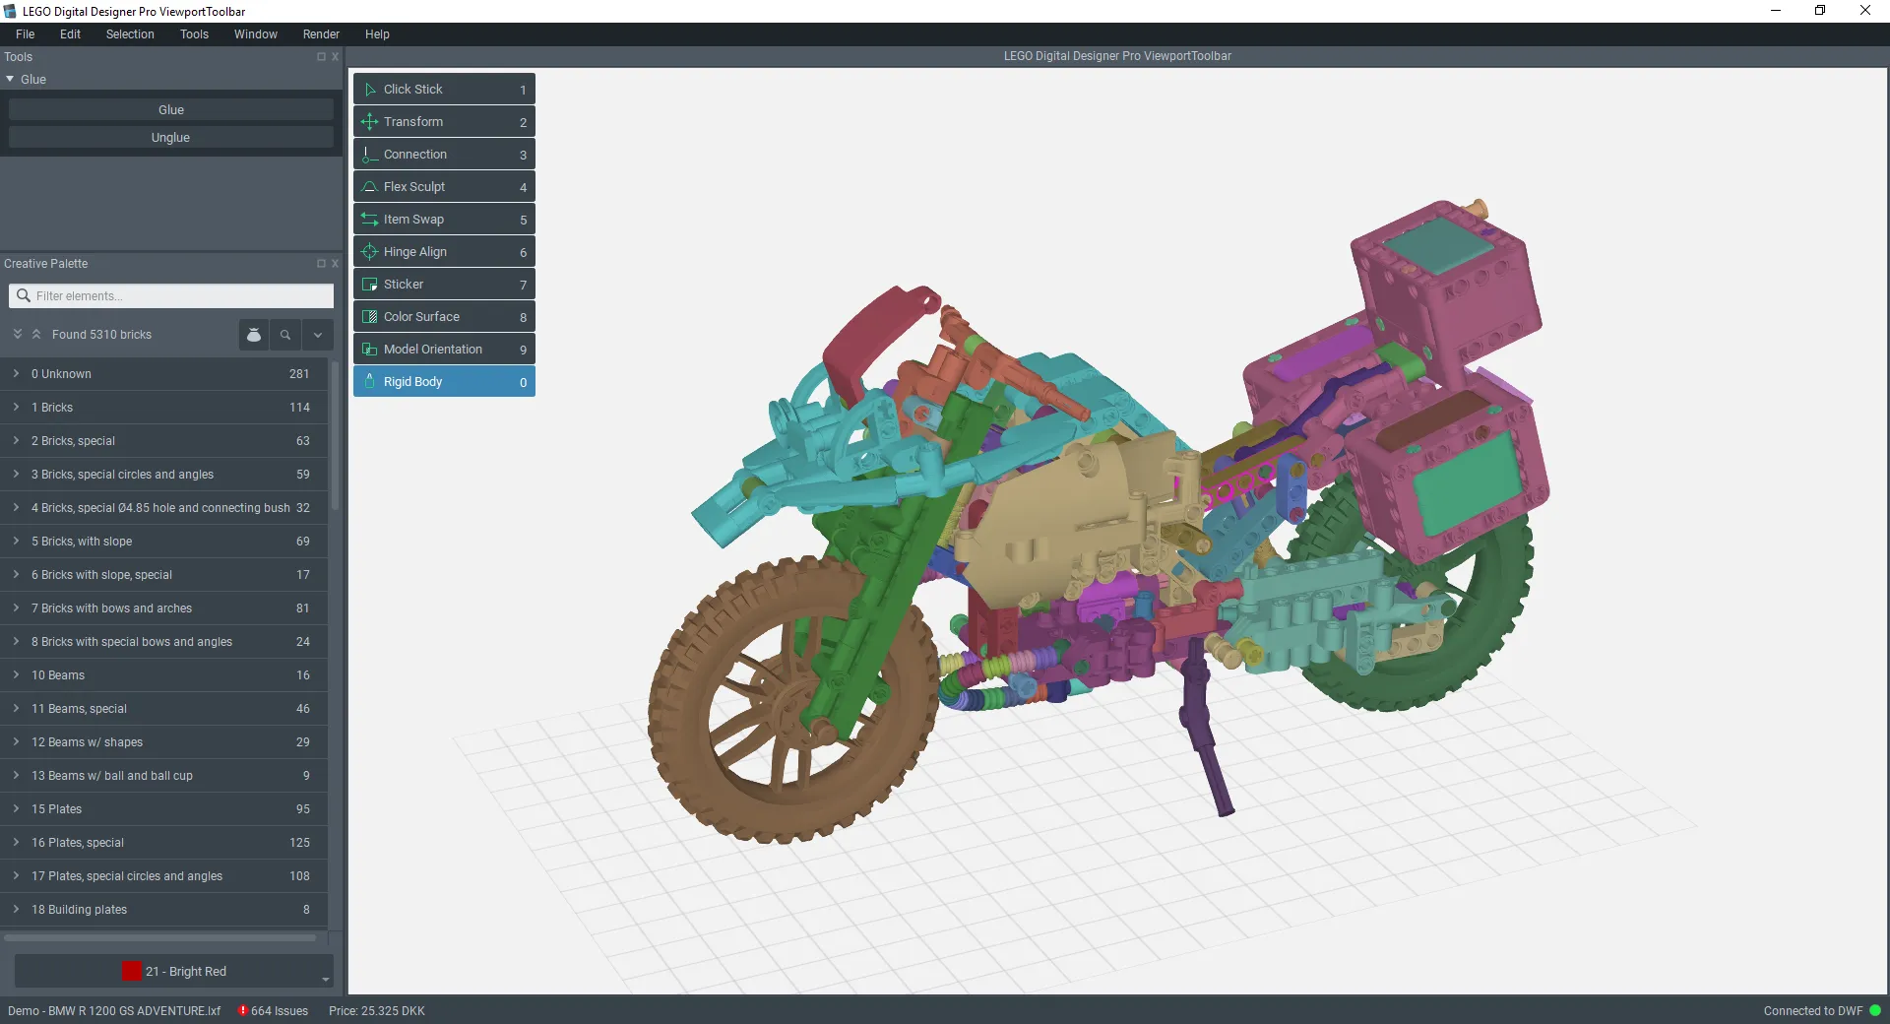Choose the Connection tool

[444, 154]
